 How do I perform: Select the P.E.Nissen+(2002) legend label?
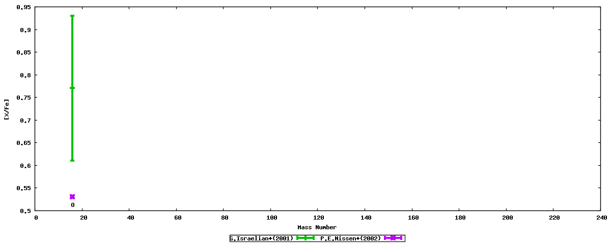(x=351, y=238)
